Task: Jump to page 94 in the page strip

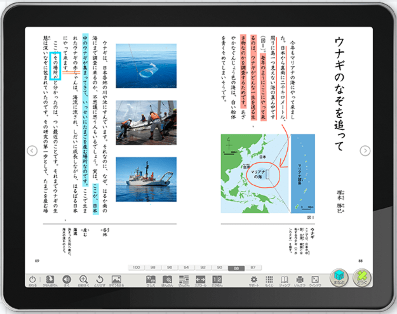Action: tap(186, 268)
